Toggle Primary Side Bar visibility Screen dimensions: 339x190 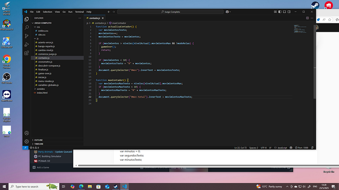tap(280, 12)
